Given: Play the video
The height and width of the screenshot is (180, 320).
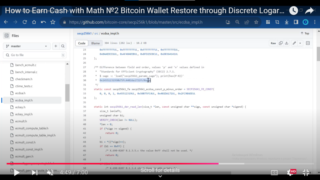Looking at the screenshot, I should tap(17, 173).
